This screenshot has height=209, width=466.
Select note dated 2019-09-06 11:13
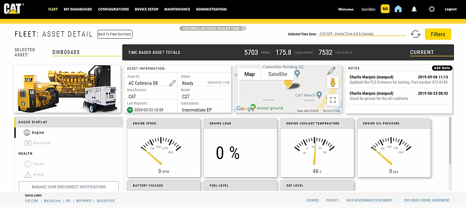tap(398, 79)
